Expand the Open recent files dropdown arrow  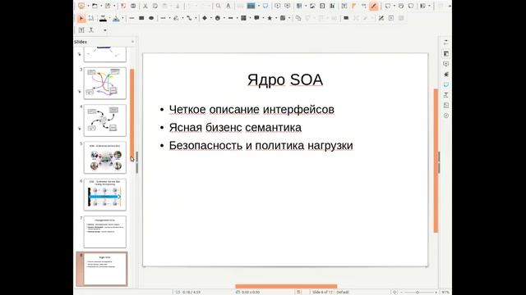coord(101,6)
